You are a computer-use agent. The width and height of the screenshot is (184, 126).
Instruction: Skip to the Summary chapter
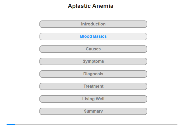[x=93, y=111]
